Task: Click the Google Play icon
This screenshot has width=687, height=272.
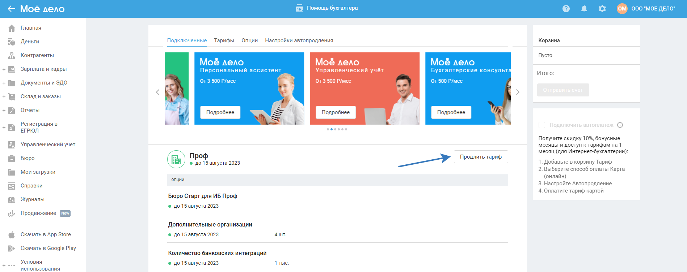Action: point(12,249)
